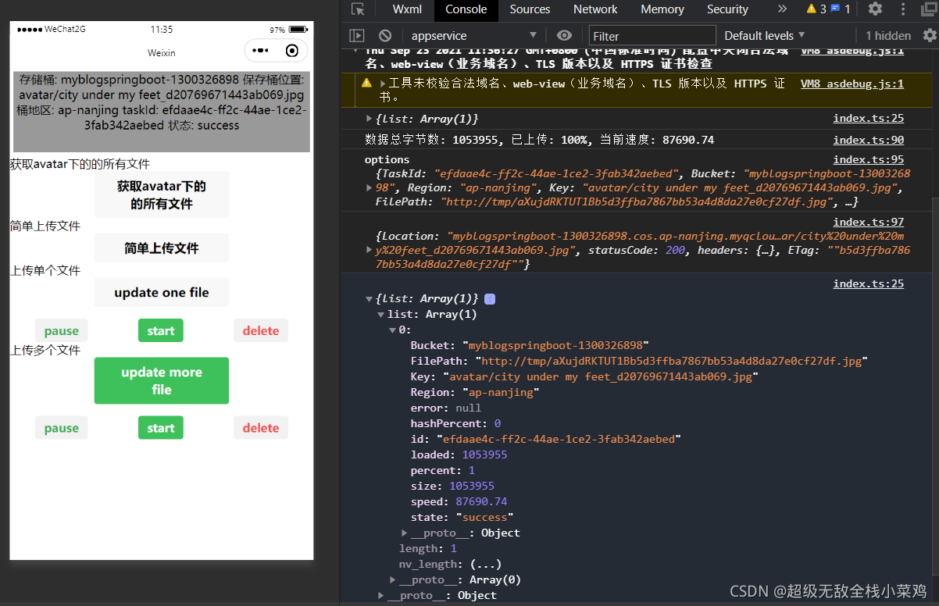The height and width of the screenshot is (606, 939).
Task: Collapse the 0: item node
Action: [x=392, y=330]
